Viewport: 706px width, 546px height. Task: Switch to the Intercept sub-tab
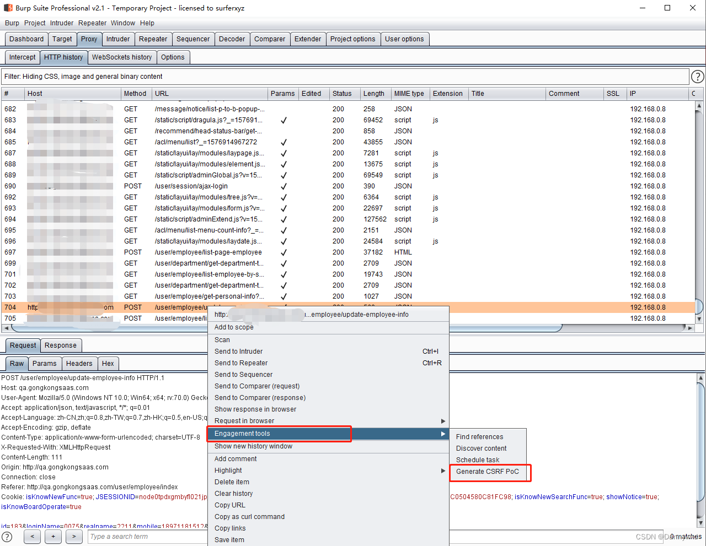tap(23, 57)
